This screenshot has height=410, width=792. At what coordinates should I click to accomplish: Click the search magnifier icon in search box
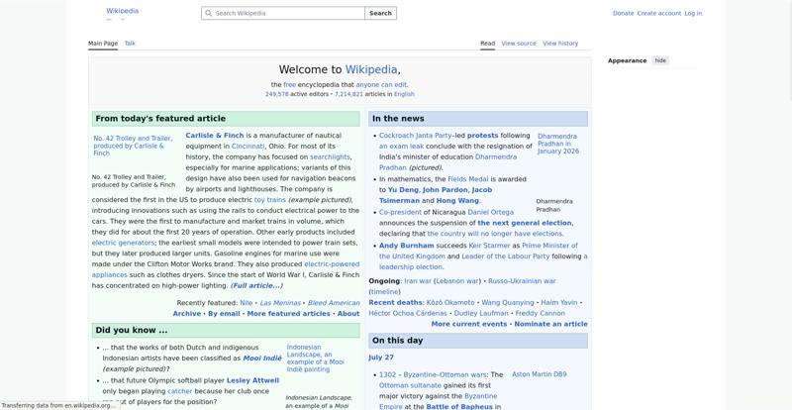click(208, 13)
